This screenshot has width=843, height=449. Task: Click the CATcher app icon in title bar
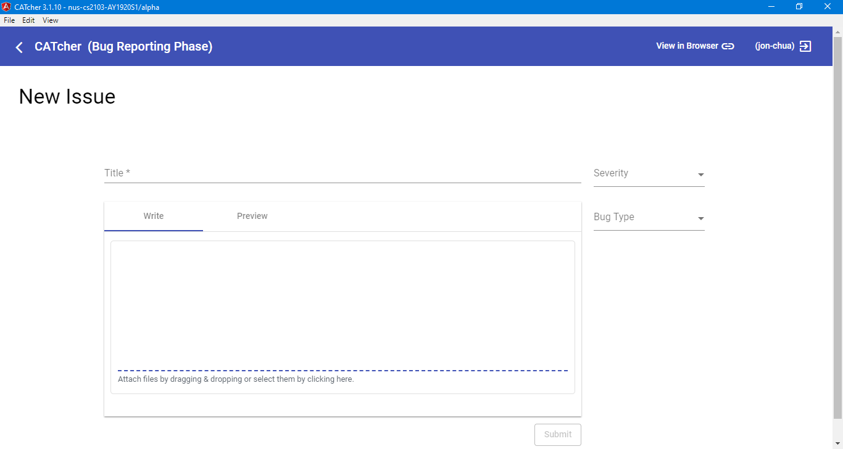[6, 7]
